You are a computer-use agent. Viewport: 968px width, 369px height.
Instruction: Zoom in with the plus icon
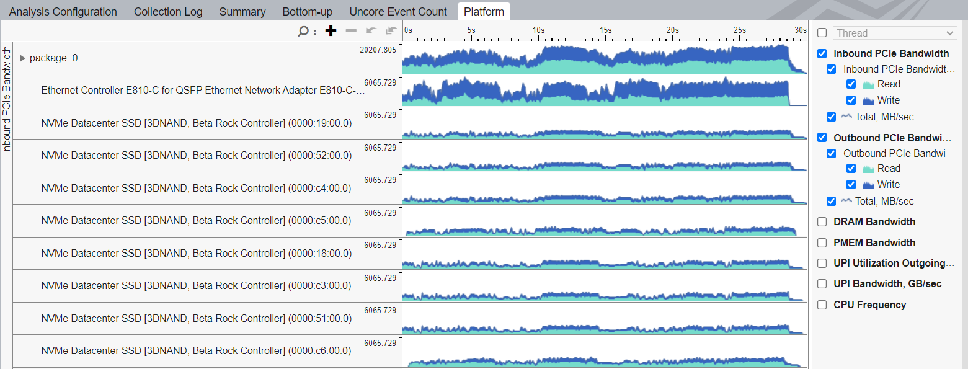pos(331,31)
